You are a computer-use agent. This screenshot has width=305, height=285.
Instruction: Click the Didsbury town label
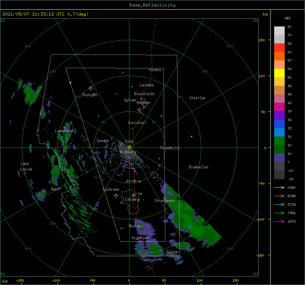pos(128,152)
